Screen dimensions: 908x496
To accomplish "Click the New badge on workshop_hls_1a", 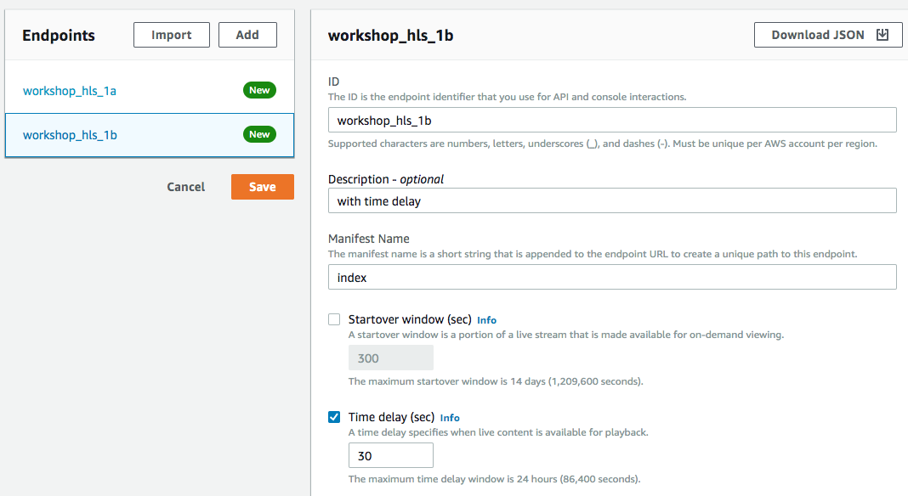I will point(259,90).
